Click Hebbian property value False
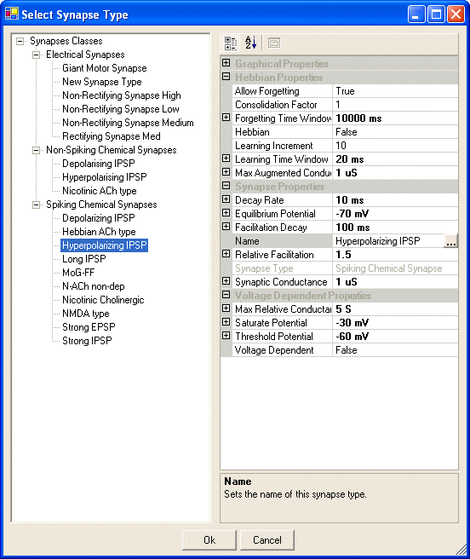Viewport: 470px width, 559px height. [396, 132]
